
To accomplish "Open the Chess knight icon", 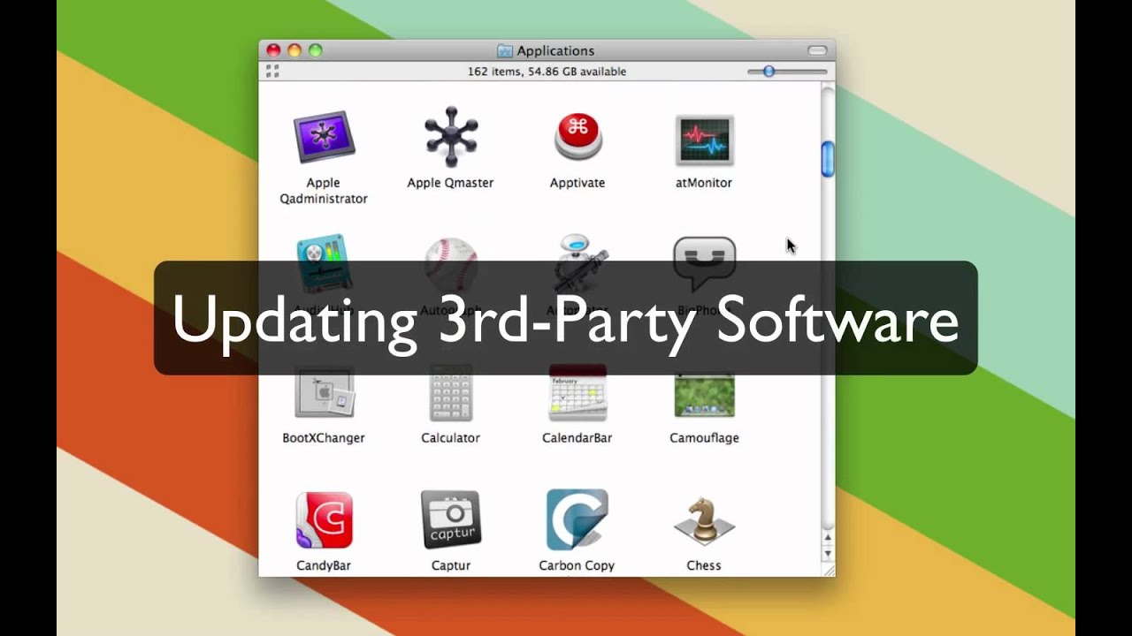I will tap(704, 521).
